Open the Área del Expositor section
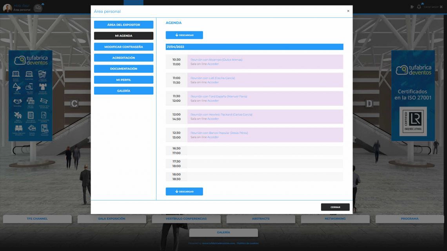 (x=124, y=25)
